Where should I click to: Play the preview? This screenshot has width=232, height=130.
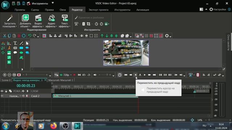tap(145, 75)
